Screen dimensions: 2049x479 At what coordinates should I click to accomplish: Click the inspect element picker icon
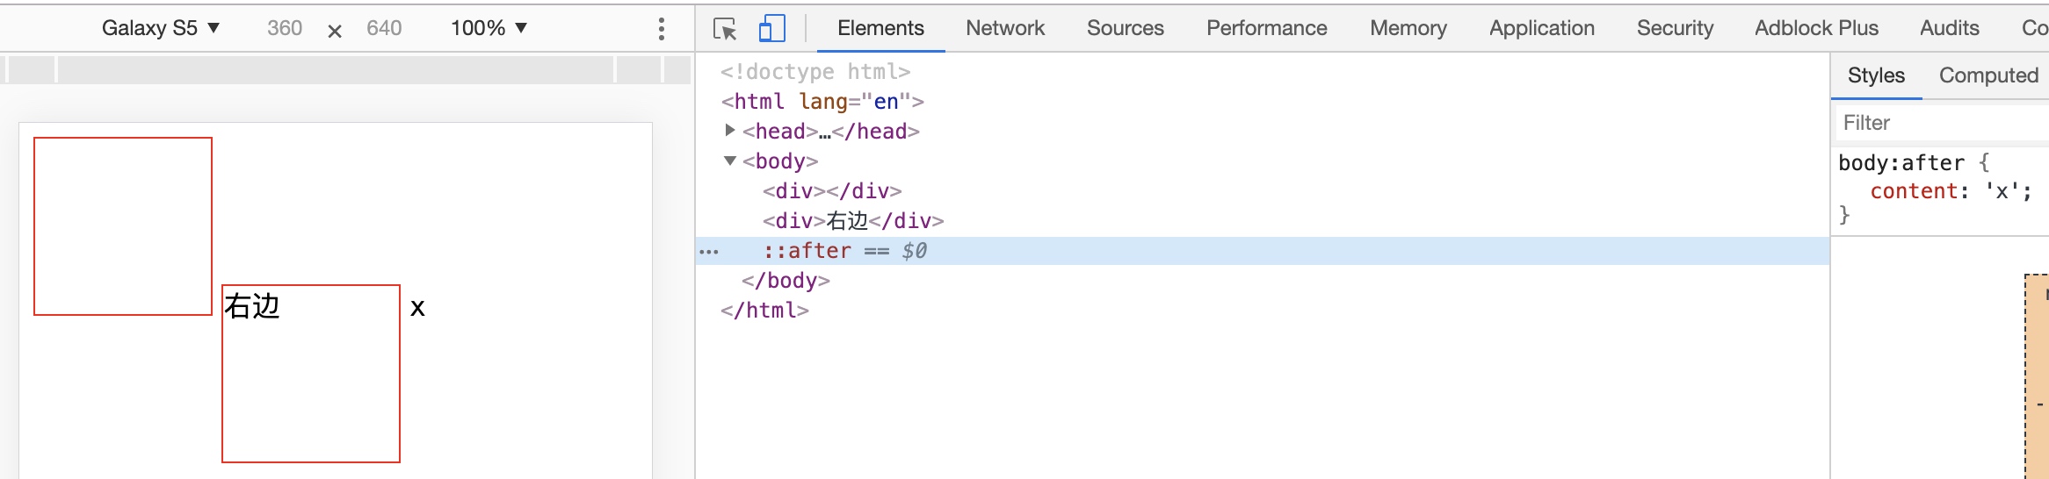[x=725, y=29]
